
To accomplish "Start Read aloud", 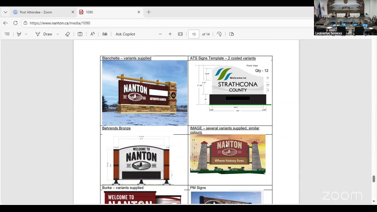I will pyautogui.click(x=92, y=34).
